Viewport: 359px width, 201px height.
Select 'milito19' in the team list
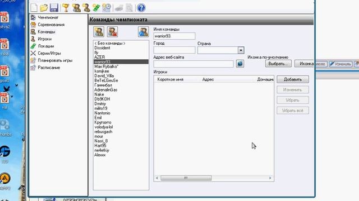click(101, 108)
